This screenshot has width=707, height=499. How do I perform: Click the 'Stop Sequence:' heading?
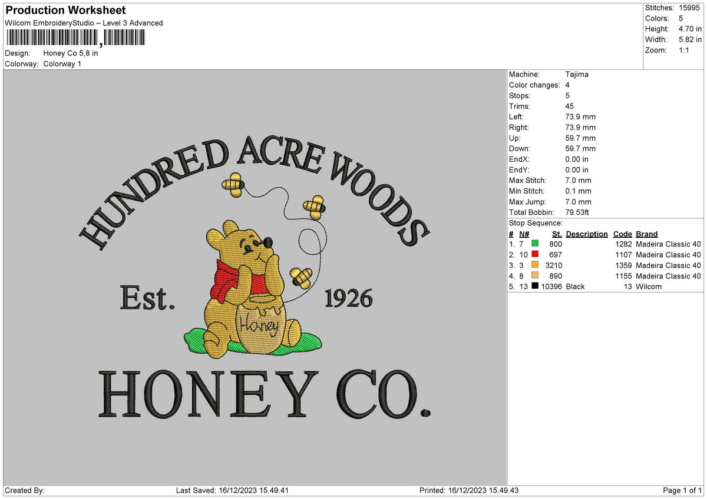(x=536, y=223)
